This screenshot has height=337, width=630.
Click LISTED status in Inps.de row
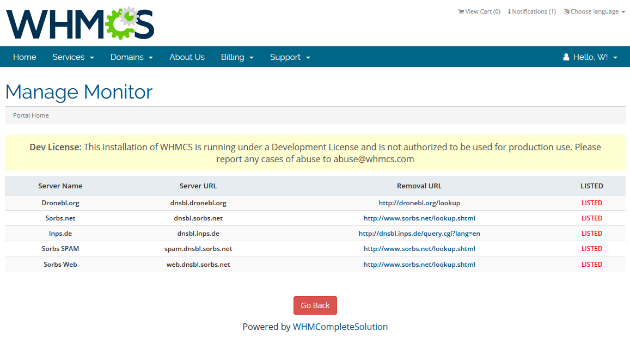click(x=592, y=234)
